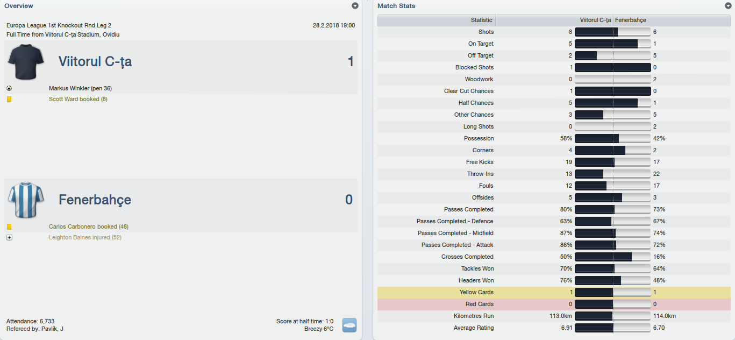The width and height of the screenshot is (735, 340).
Task: Click Carlos Carbonero's yellow card icon
Action: pyautogui.click(x=9, y=227)
